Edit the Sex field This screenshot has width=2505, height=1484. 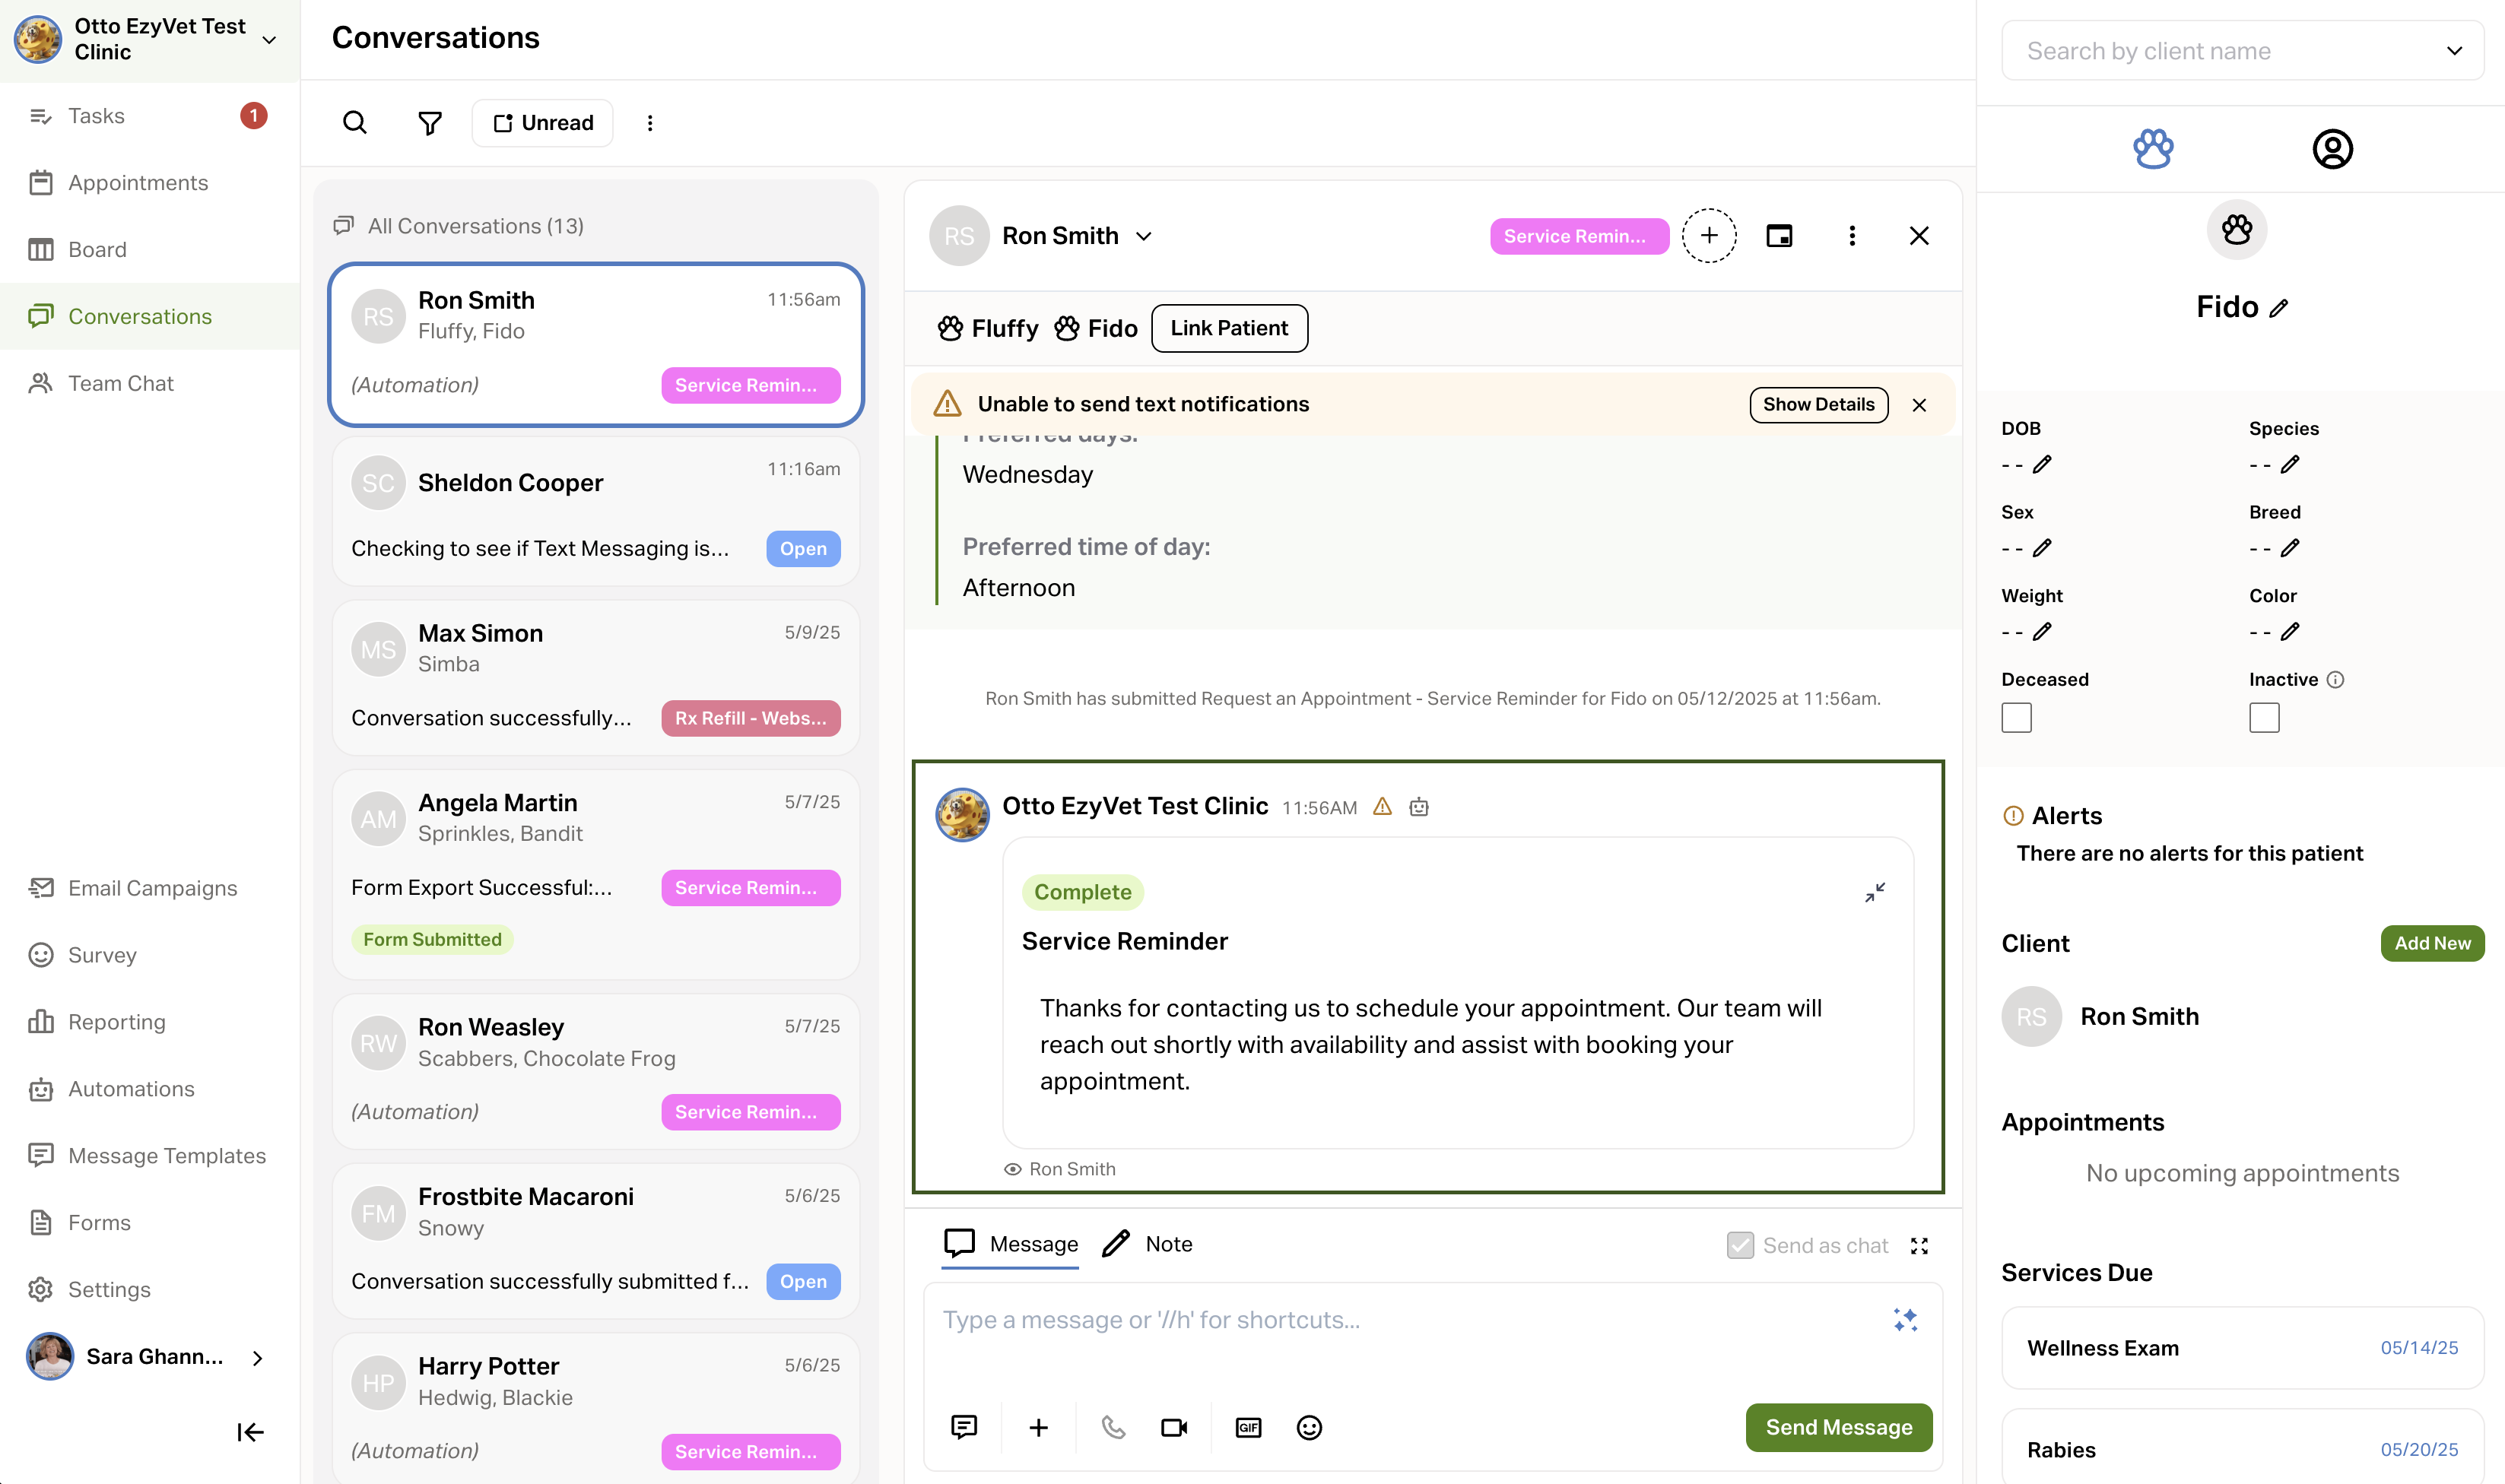2042,548
